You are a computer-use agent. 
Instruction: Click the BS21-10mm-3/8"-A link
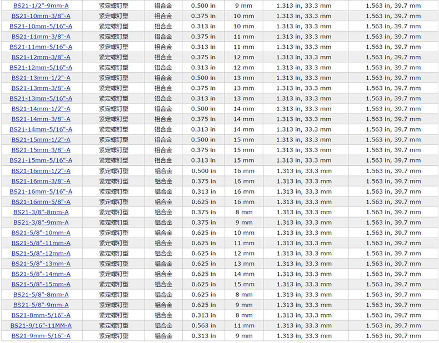click(41, 16)
